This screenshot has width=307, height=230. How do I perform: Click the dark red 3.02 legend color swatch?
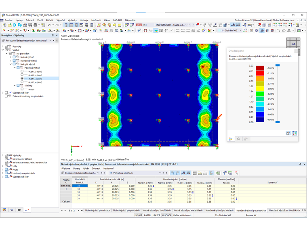(x=260, y=68)
